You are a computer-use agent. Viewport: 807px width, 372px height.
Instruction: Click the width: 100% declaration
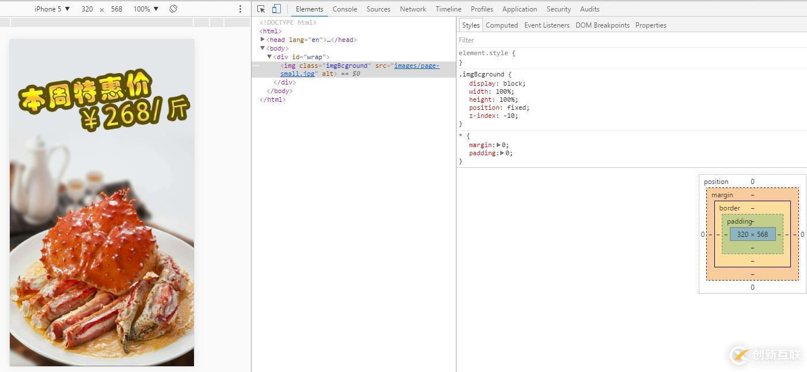(492, 91)
